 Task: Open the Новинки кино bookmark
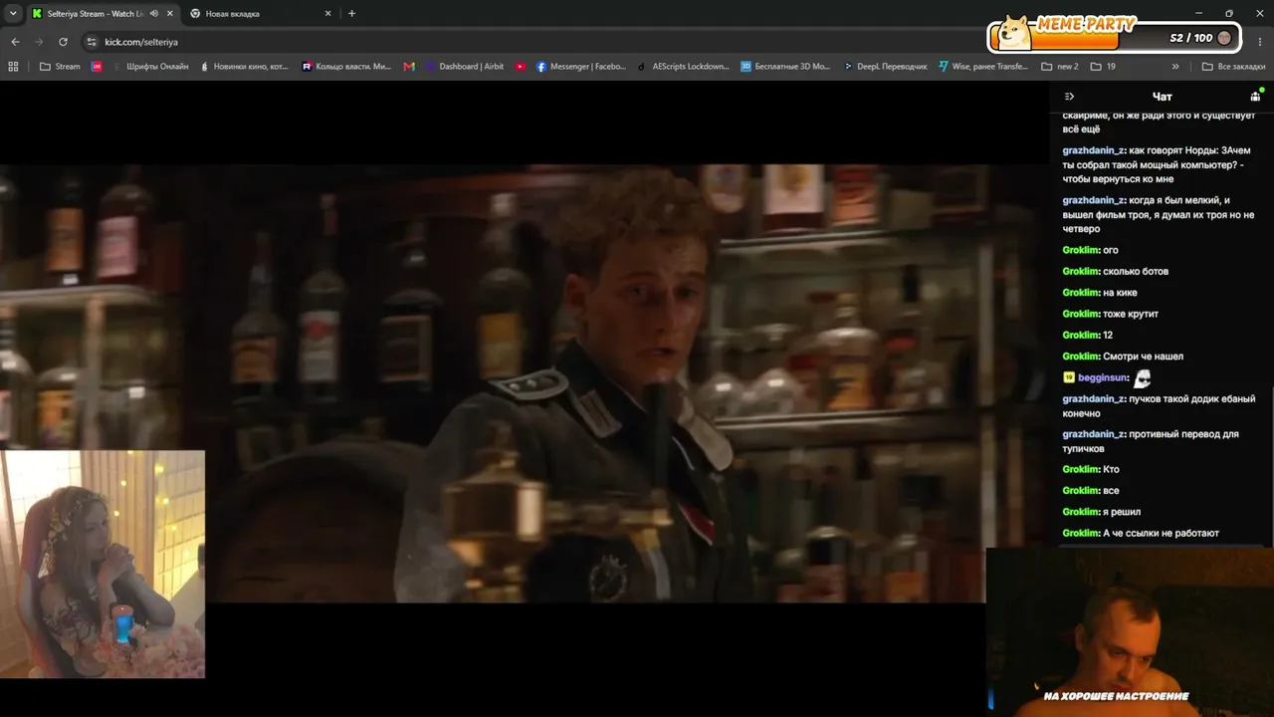tap(244, 67)
